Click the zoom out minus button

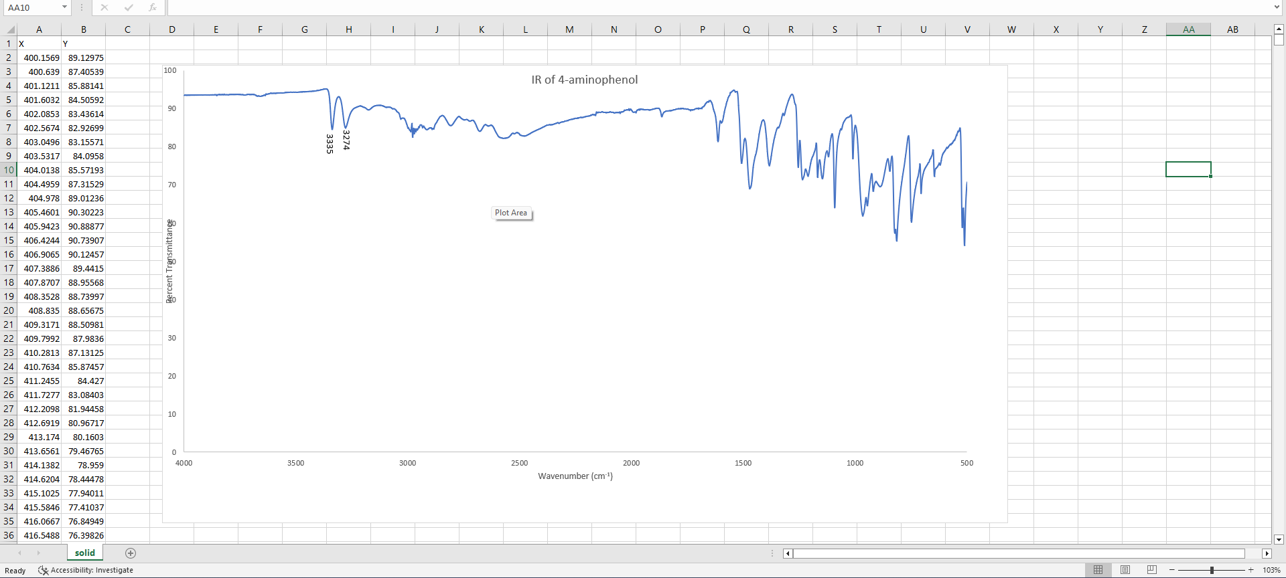(1171, 570)
